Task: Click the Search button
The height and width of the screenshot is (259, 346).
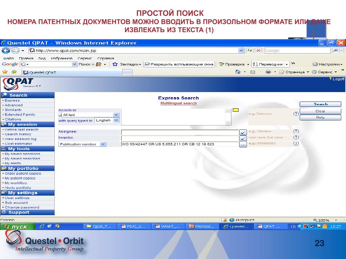Action: click(320, 104)
